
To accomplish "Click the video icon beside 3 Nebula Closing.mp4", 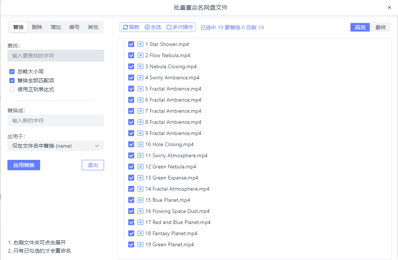I will pos(140,67).
